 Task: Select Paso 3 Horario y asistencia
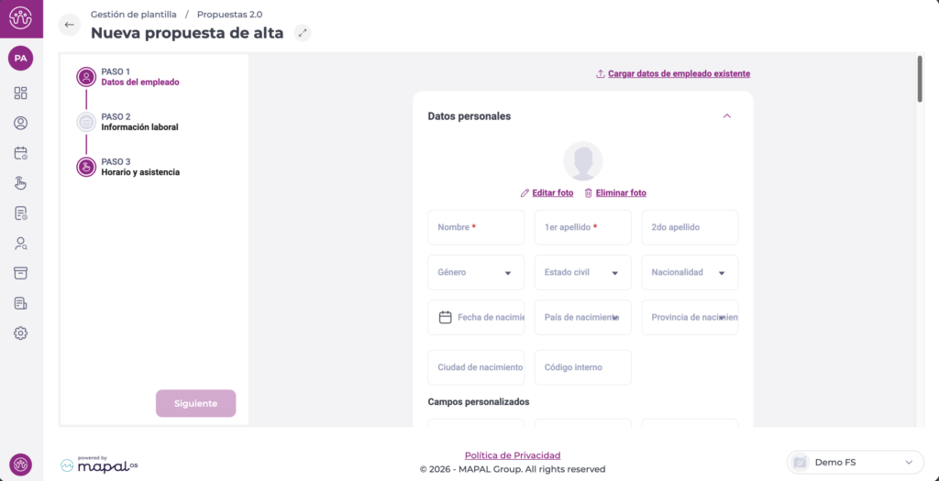coord(139,167)
